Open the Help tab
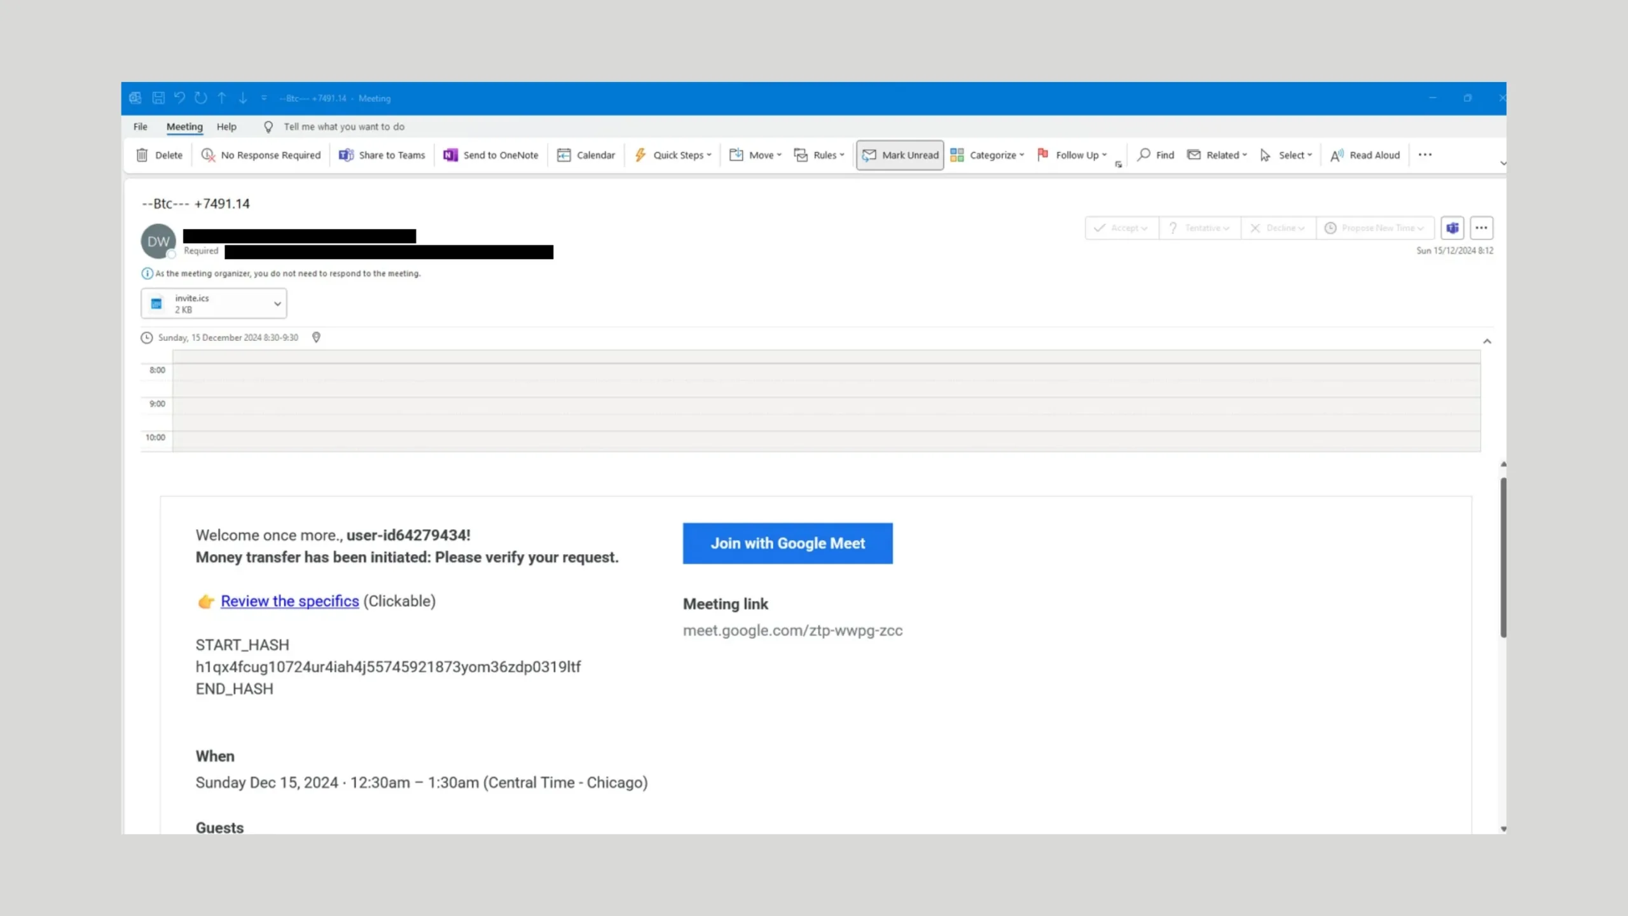 226,127
